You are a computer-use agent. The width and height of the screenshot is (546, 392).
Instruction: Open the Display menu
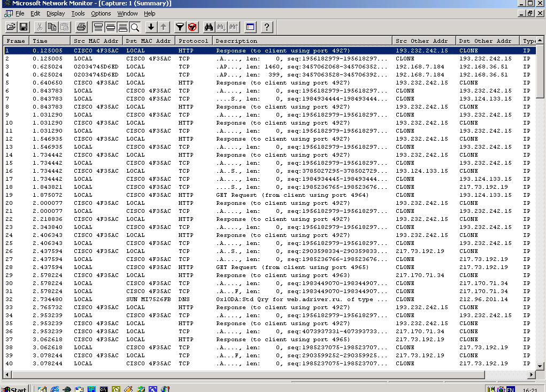pyautogui.click(x=56, y=13)
